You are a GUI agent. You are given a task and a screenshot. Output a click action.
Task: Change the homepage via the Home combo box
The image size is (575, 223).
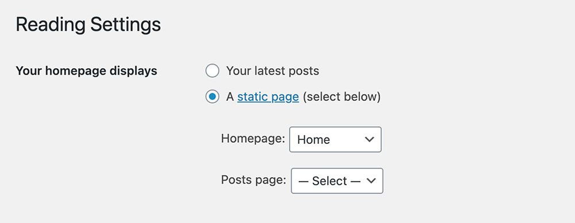pos(335,139)
